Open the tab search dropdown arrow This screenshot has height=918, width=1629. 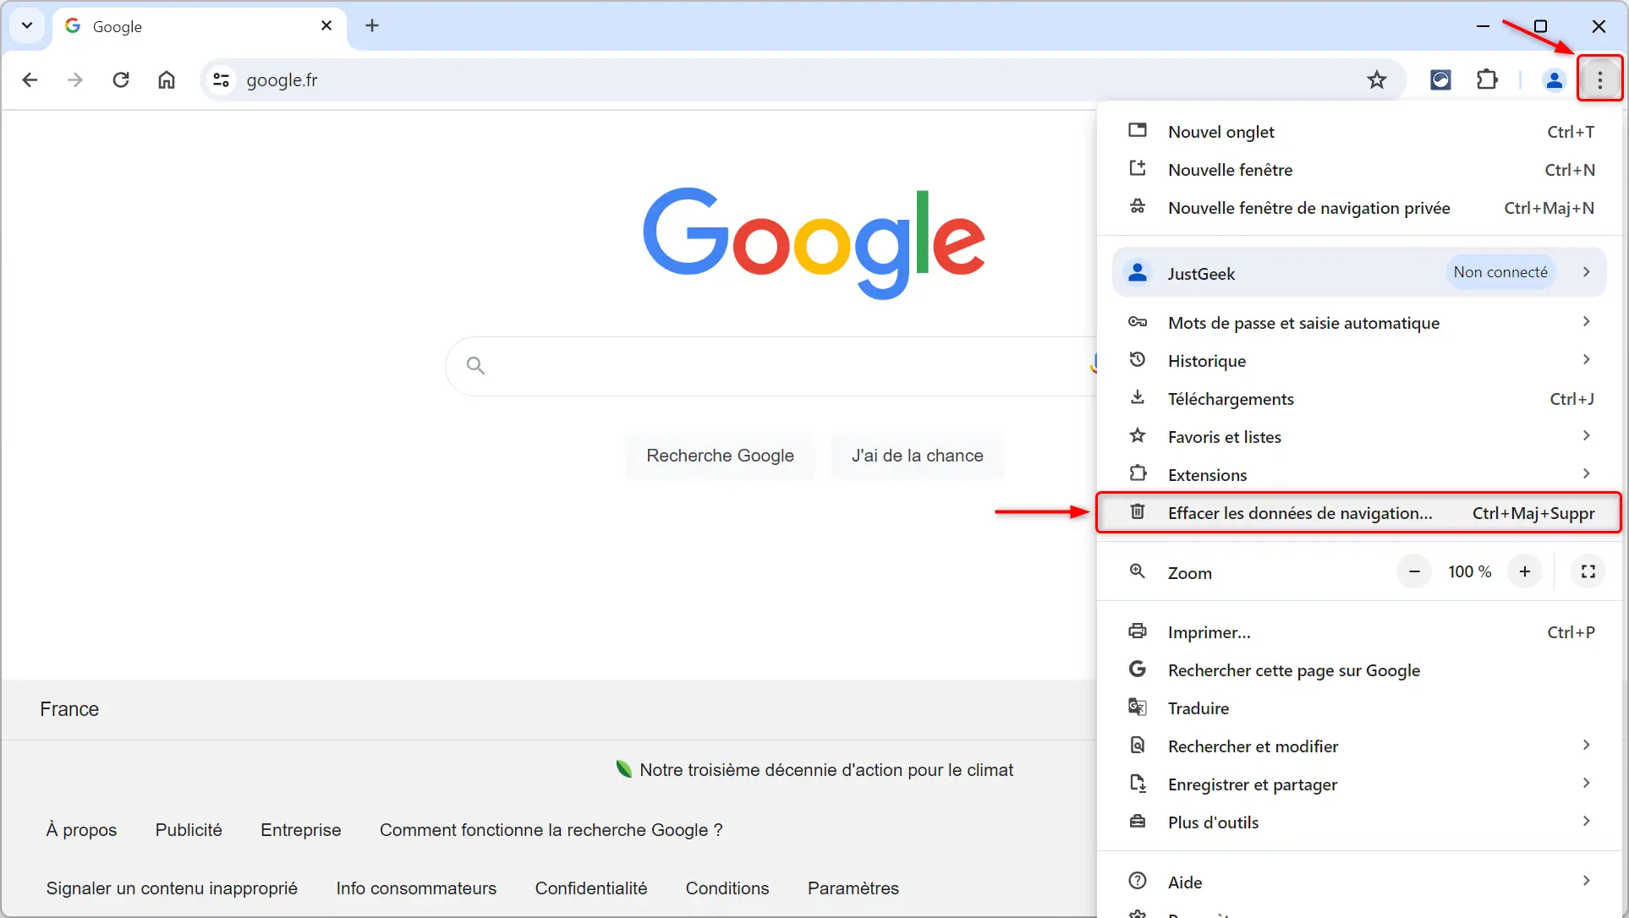pos(27,25)
